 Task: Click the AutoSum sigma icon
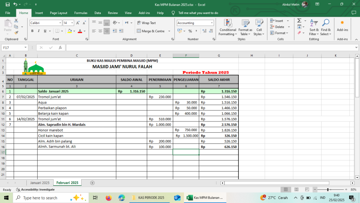pos(299,20)
